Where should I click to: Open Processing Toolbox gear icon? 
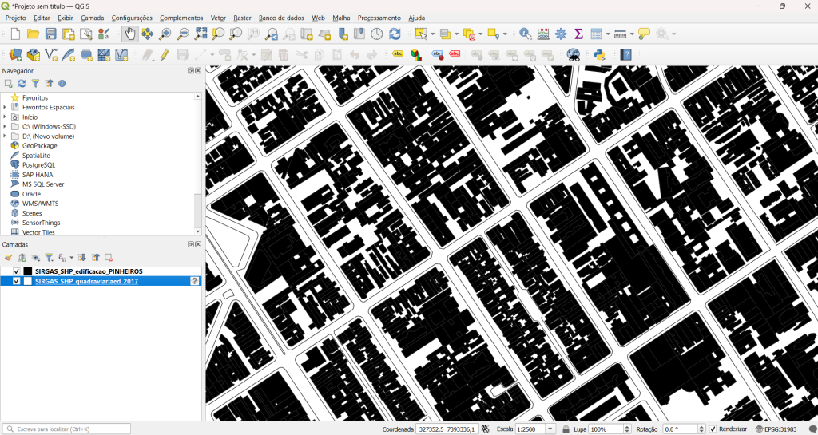tap(561, 34)
